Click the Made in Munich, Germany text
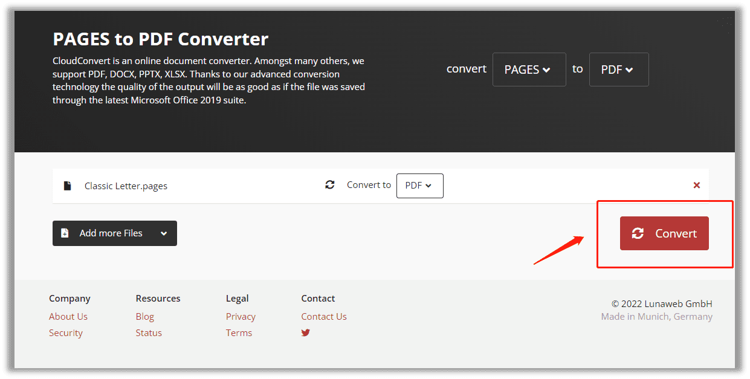The height and width of the screenshot is (379, 750). [657, 316]
